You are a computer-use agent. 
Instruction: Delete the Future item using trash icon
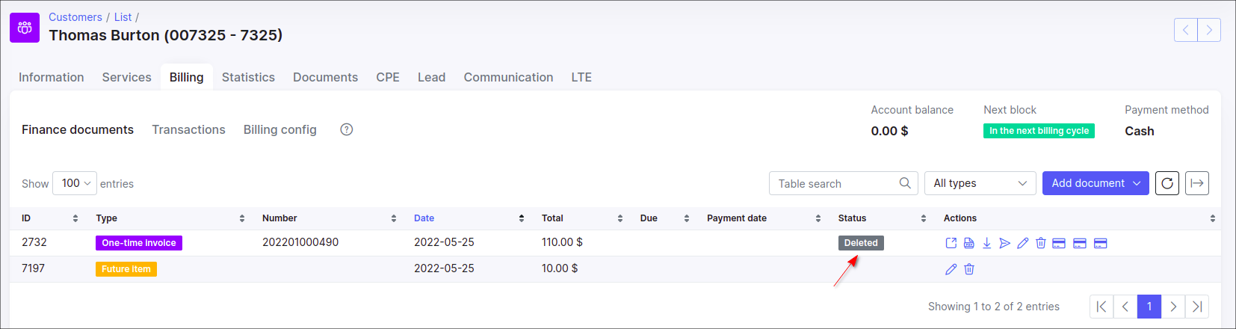(968, 269)
